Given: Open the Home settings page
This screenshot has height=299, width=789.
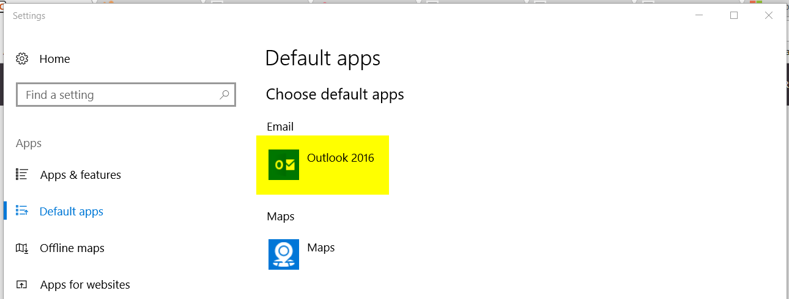Looking at the screenshot, I should [54, 59].
